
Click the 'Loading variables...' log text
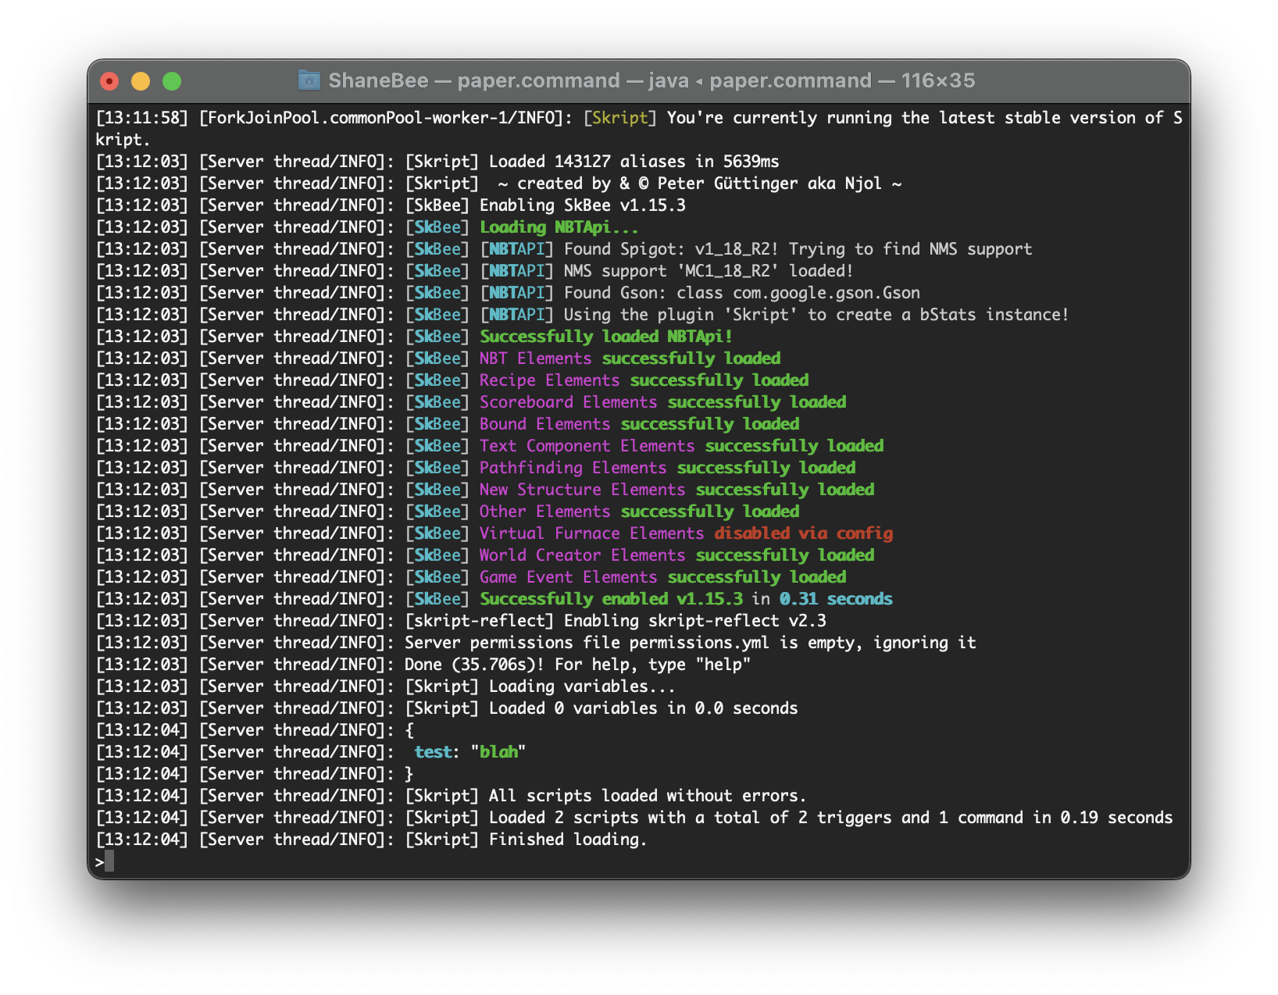coord(582,687)
